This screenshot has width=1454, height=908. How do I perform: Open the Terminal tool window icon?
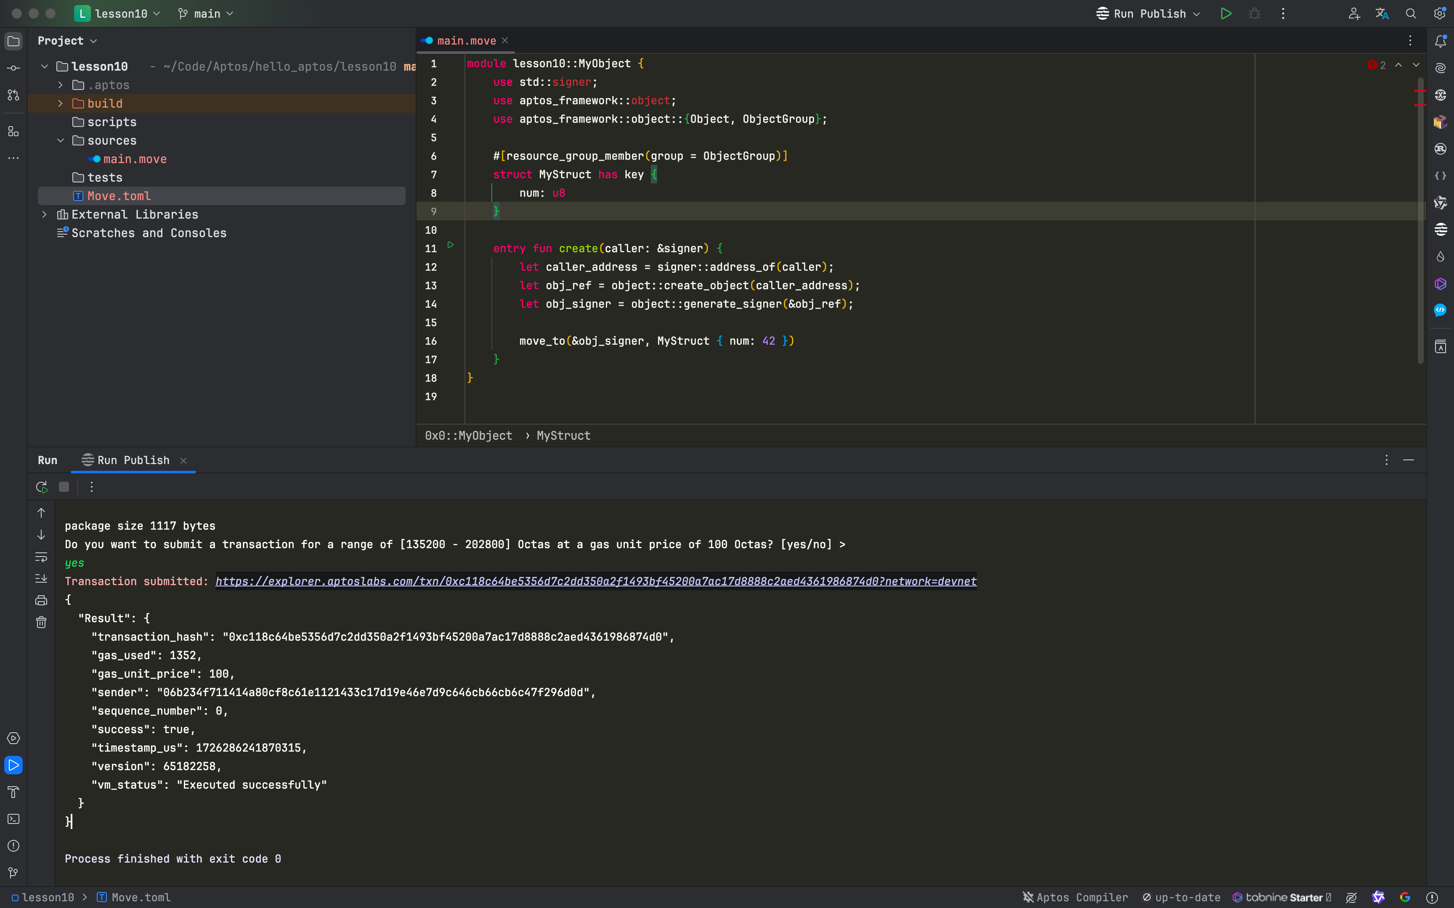[13, 819]
